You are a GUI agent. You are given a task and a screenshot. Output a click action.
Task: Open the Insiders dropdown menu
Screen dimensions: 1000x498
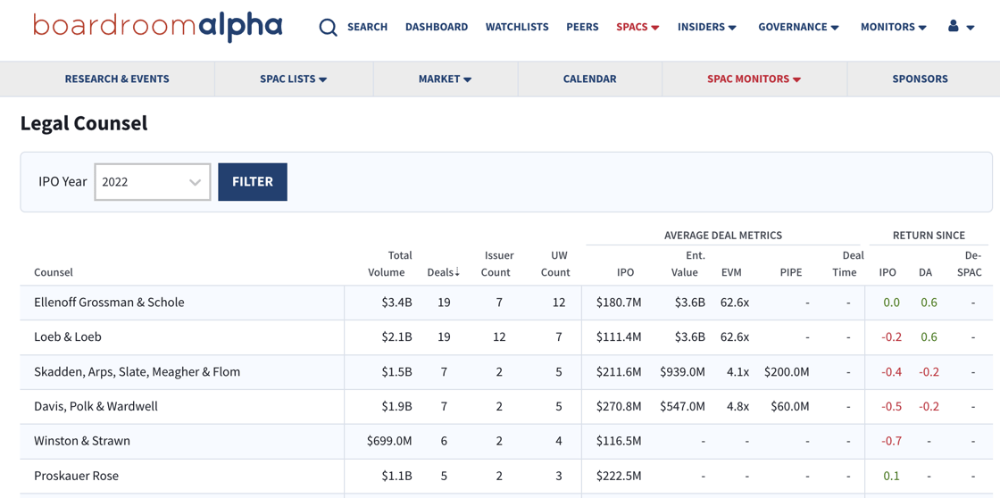pyautogui.click(x=706, y=27)
